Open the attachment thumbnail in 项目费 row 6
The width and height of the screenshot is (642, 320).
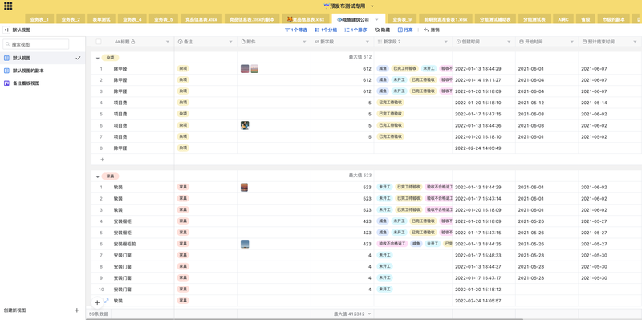click(x=245, y=126)
